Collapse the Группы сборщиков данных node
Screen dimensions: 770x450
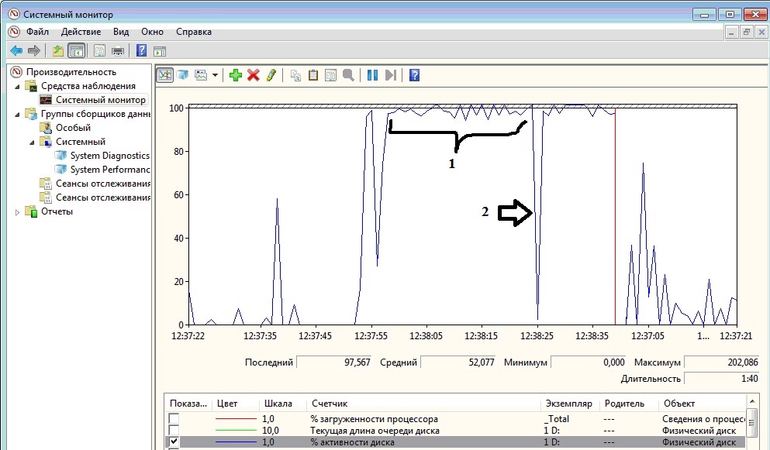tap(18, 115)
